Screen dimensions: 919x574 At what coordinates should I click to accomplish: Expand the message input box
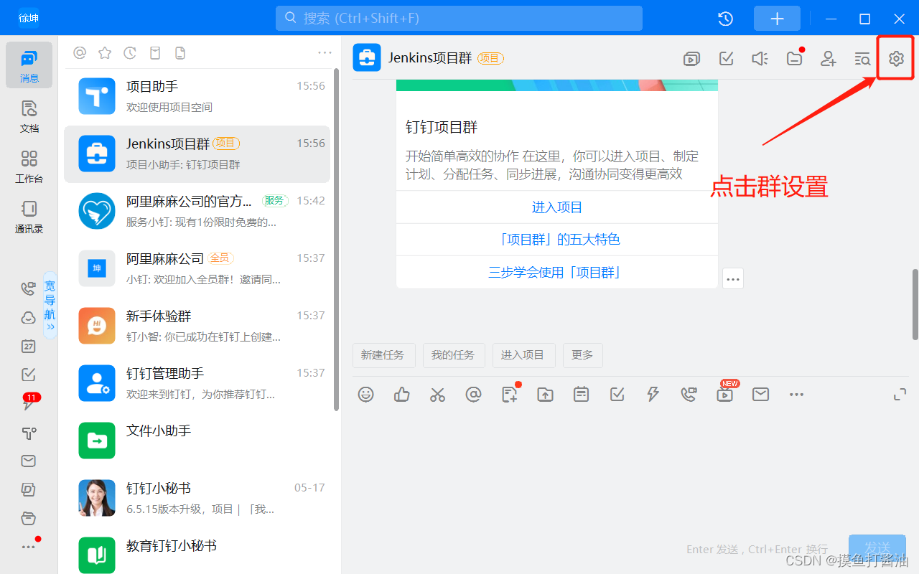point(900,394)
